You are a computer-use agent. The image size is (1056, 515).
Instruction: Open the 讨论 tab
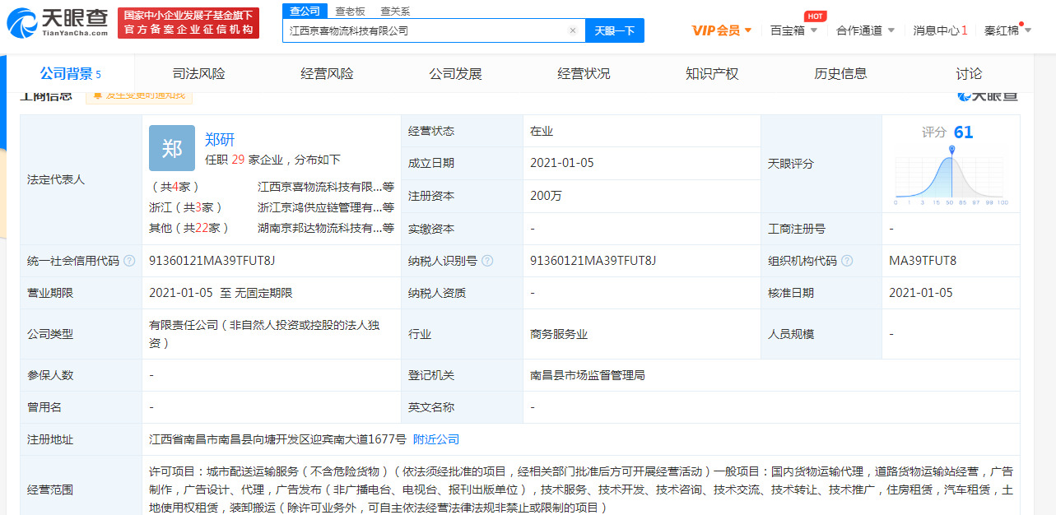pos(970,74)
